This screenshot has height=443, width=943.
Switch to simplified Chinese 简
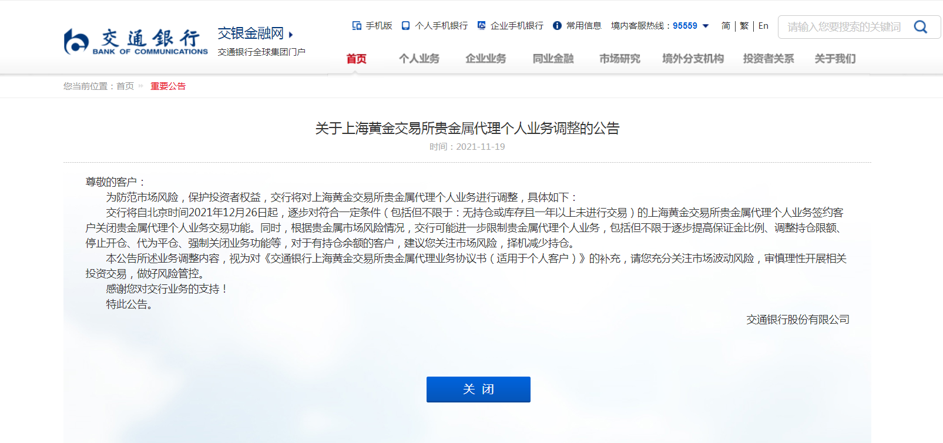[x=726, y=26]
